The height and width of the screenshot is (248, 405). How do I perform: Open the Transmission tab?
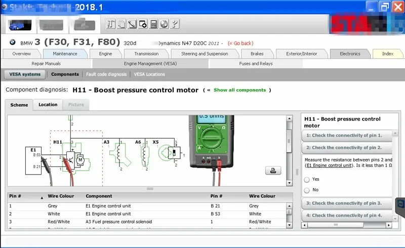pyautogui.click(x=146, y=54)
